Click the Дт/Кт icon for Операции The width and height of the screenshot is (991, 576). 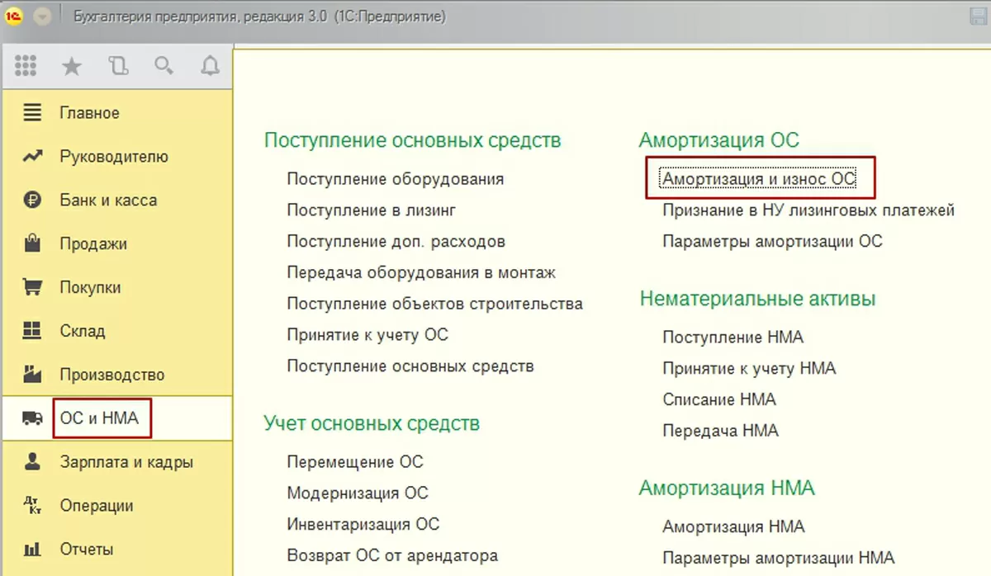(x=31, y=505)
